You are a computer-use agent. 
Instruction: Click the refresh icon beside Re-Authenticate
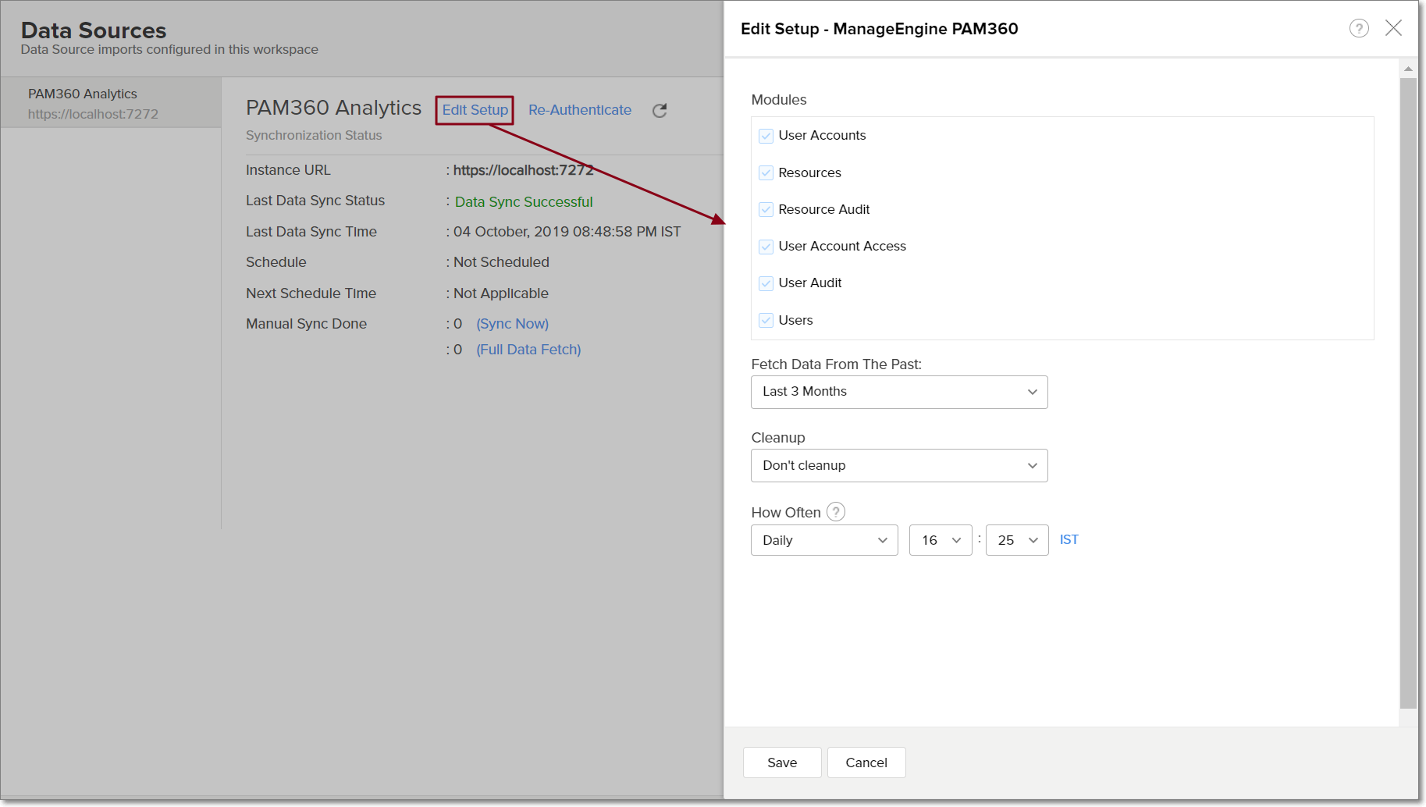coord(660,111)
